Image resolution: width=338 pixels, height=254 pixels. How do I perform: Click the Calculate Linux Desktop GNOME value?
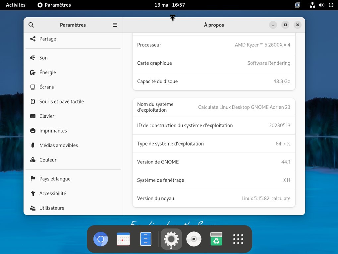click(244, 107)
